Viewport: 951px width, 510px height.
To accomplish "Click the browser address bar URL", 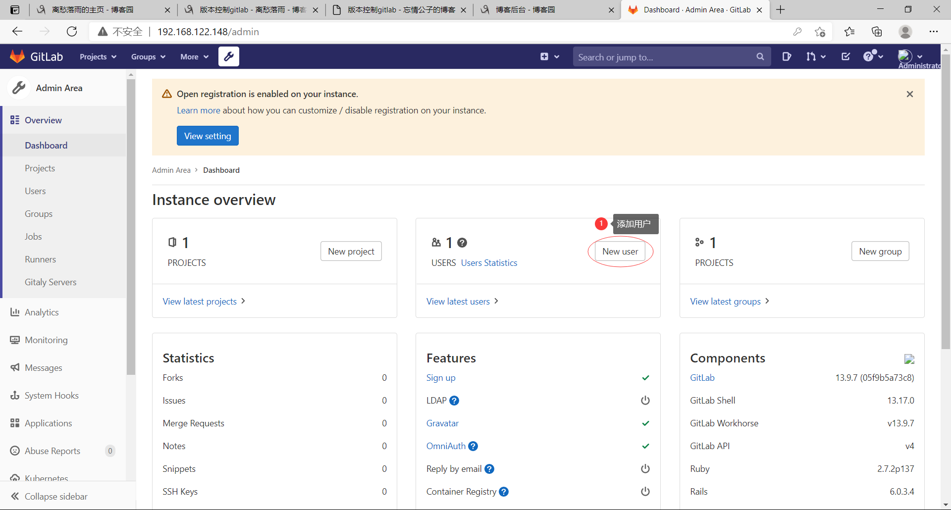I will point(208,32).
